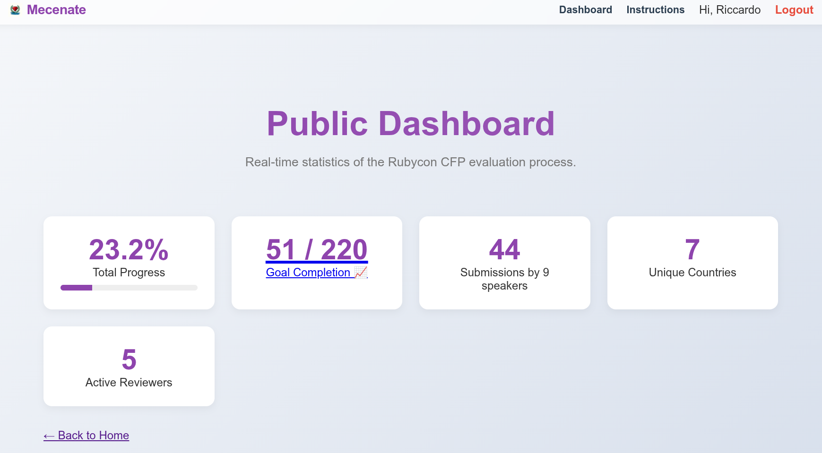Click the Unique Countries label
Viewport: 822px width, 453px height.
pos(692,273)
